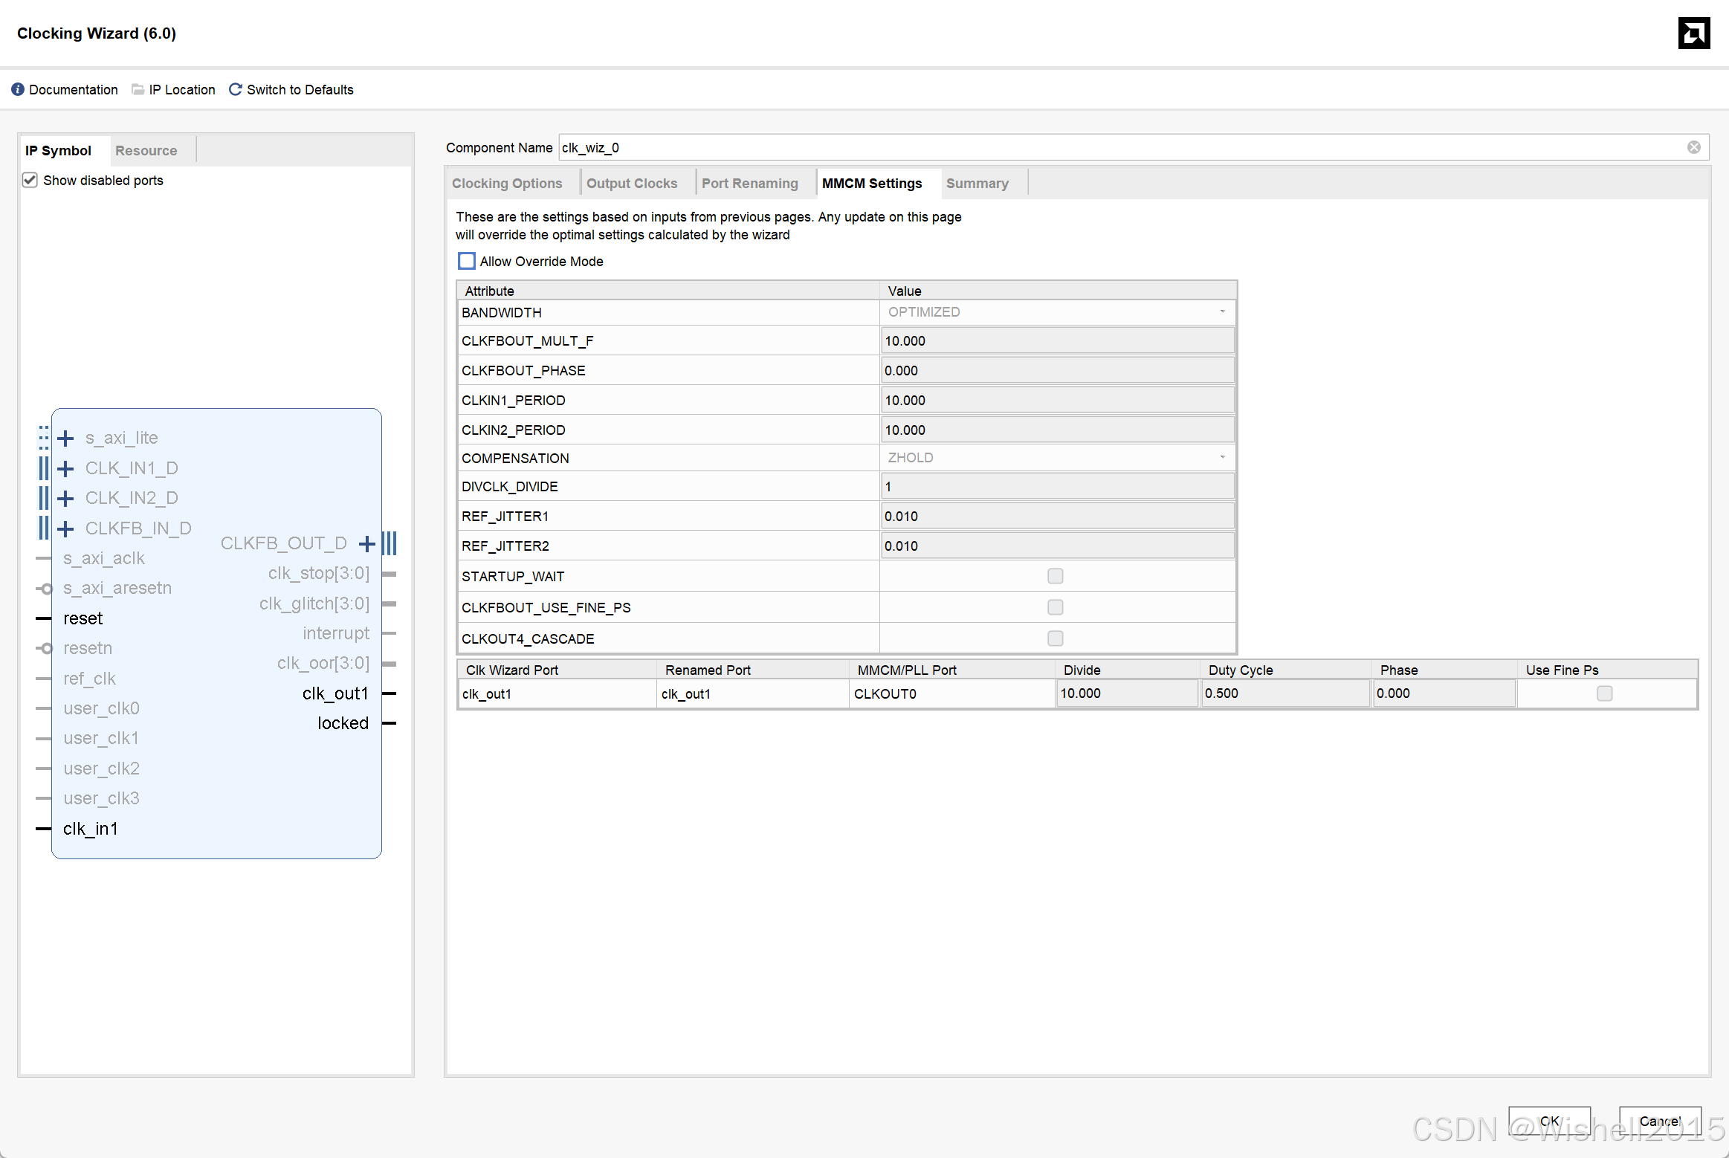The width and height of the screenshot is (1729, 1158).
Task: Expand the CLKFB_OUT_D port plus icon
Action: (x=366, y=543)
